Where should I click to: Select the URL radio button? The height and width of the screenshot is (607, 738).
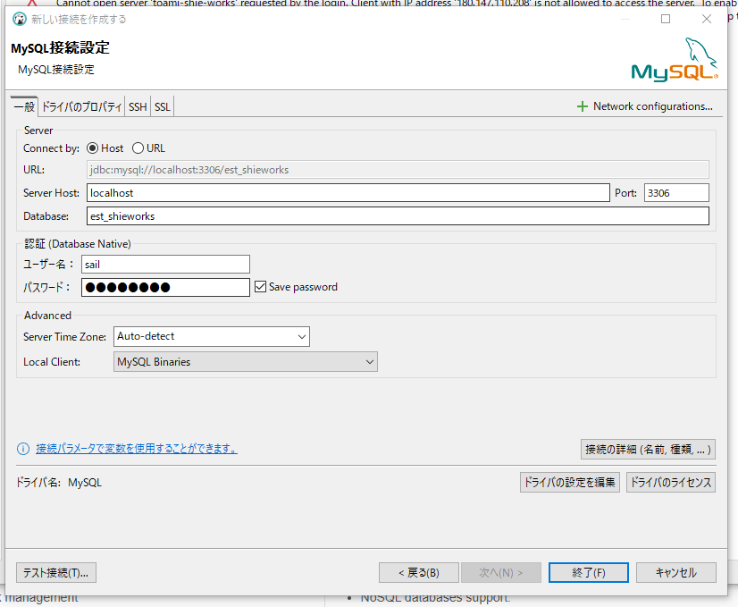pyautogui.click(x=138, y=148)
